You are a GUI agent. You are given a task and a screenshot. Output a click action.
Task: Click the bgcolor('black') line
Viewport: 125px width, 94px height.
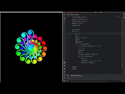click(x=78, y=23)
